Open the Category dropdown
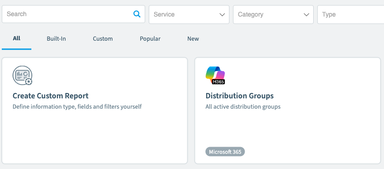Screen dimensions: 384x169 273,15
